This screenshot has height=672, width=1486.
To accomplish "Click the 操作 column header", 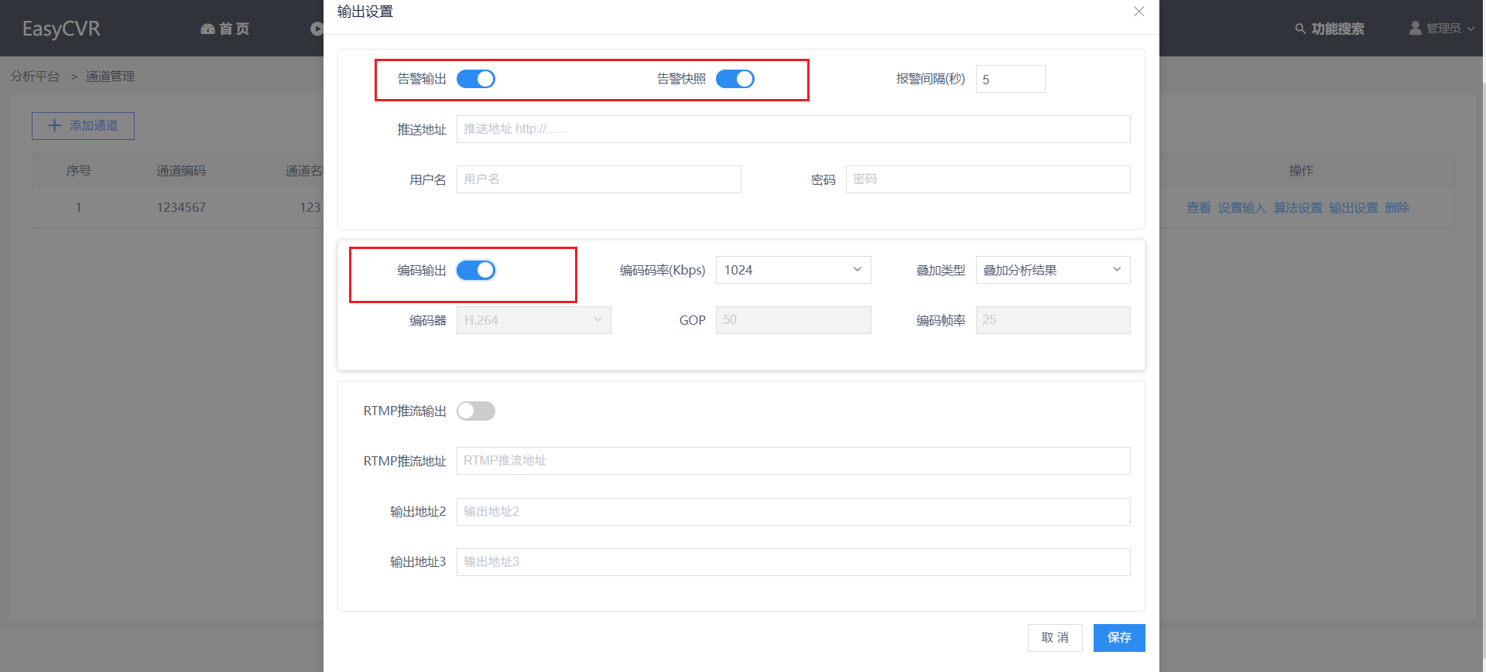I will click(x=1301, y=171).
